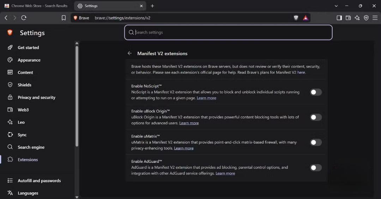Open the tab search dropdown arrow
This screenshot has height=199, width=381.
[x=336, y=6]
